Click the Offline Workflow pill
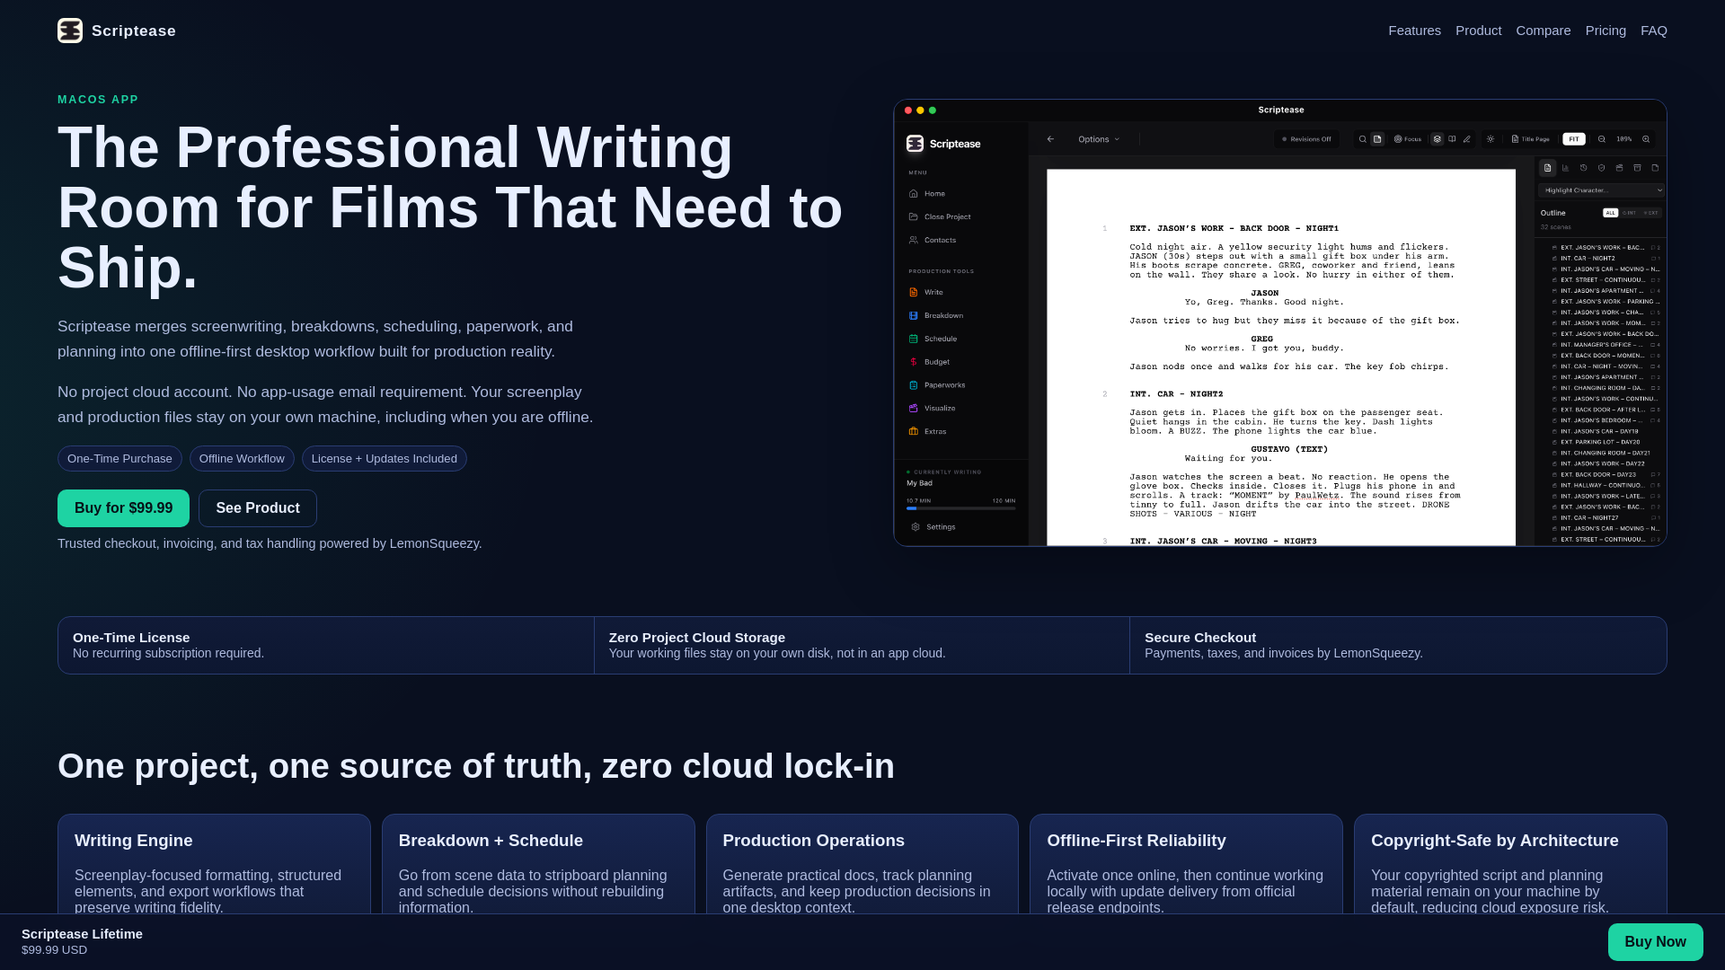 [242, 459]
